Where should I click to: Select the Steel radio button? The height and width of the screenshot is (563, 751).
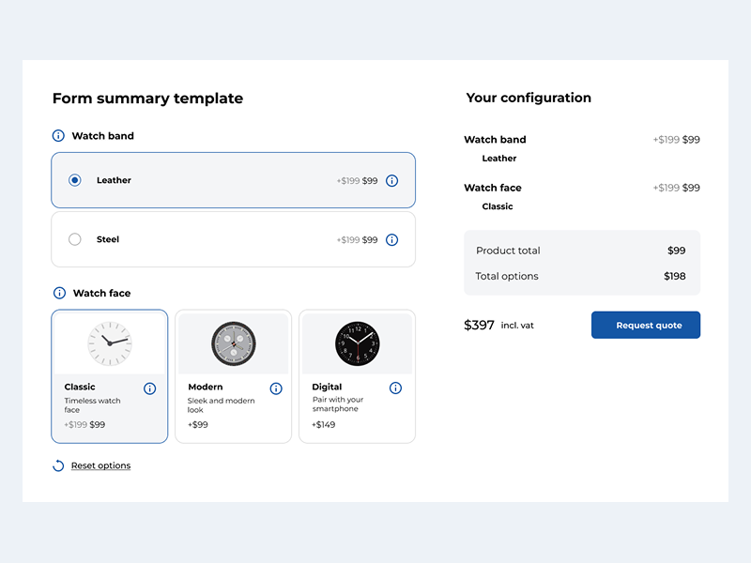pyautogui.click(x=74, y=239)
